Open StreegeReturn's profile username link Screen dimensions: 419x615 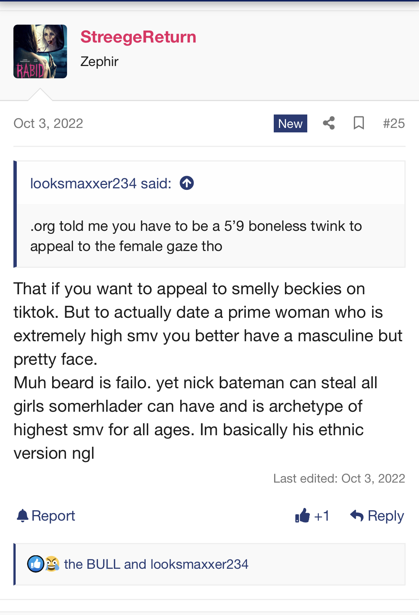138,37
